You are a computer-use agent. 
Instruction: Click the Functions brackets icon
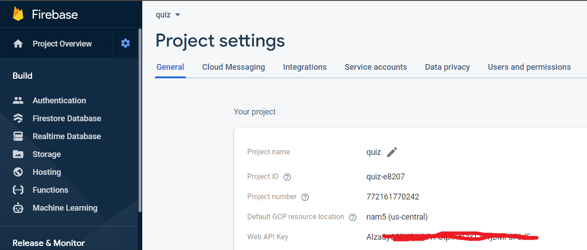18,190
